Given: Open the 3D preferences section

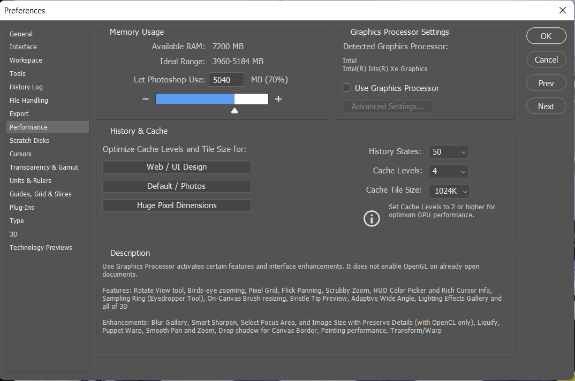Looking at the screenshot, I should coord(13,234).
